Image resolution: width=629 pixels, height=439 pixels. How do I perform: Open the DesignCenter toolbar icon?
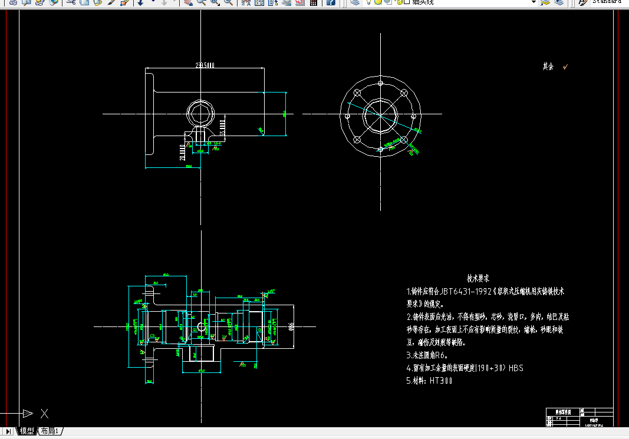click(x=259, y=2)
